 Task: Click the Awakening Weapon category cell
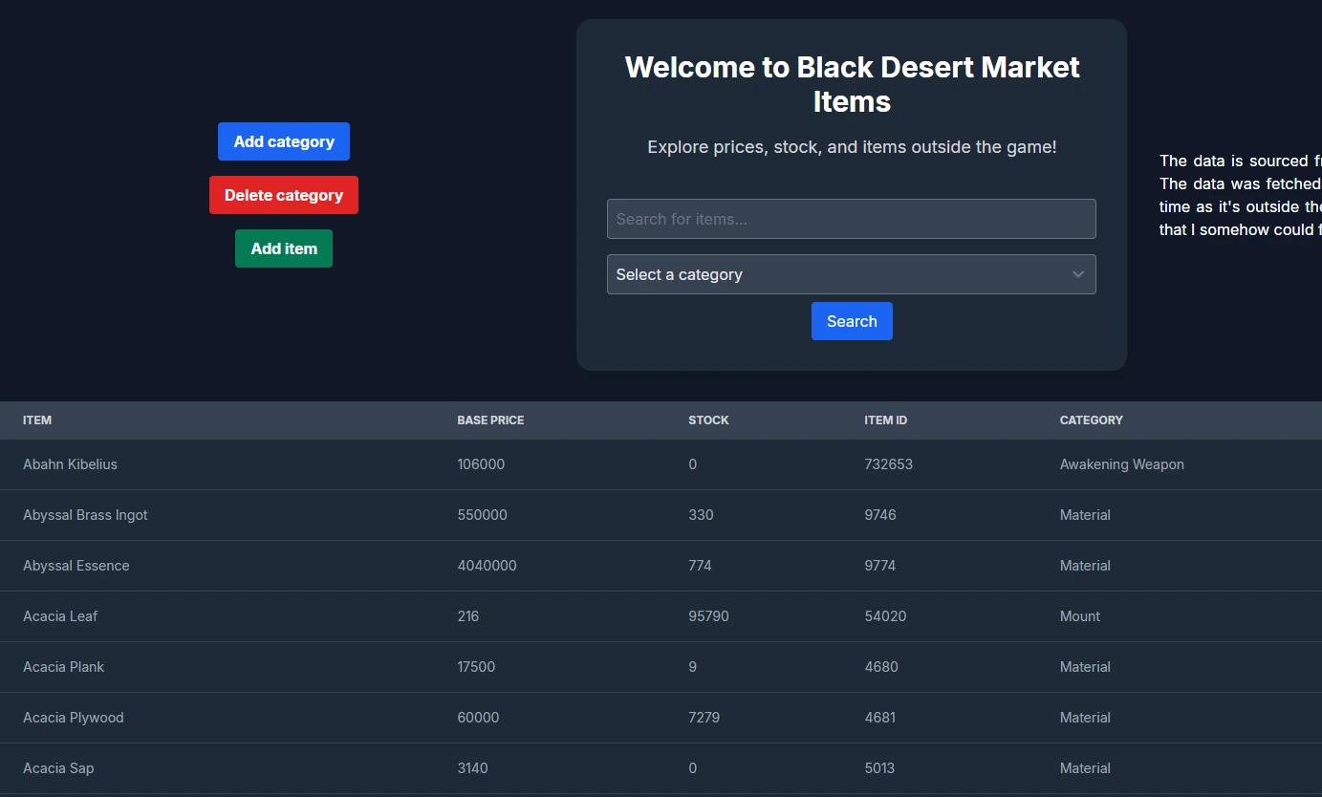1121,464
